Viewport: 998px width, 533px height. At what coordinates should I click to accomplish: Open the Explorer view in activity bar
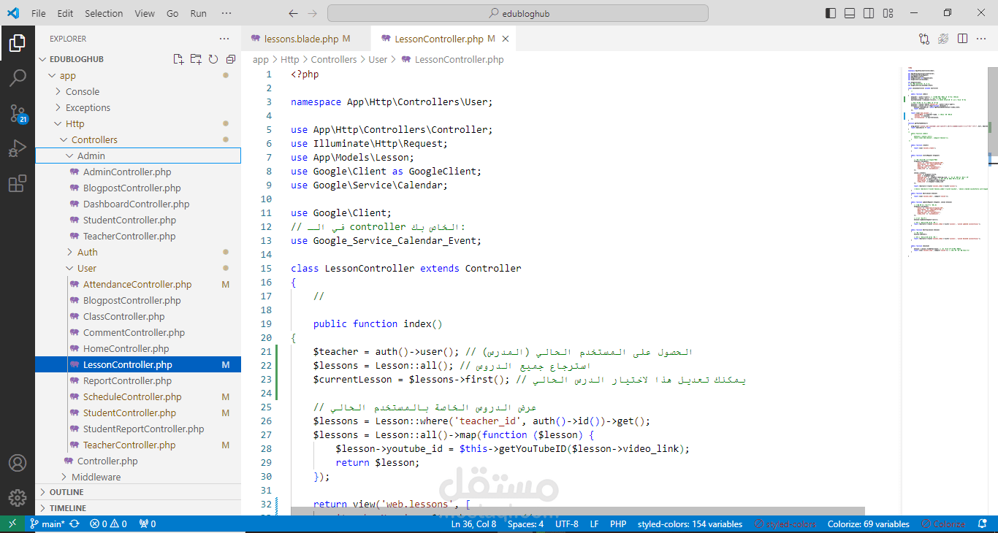[18, 44]
